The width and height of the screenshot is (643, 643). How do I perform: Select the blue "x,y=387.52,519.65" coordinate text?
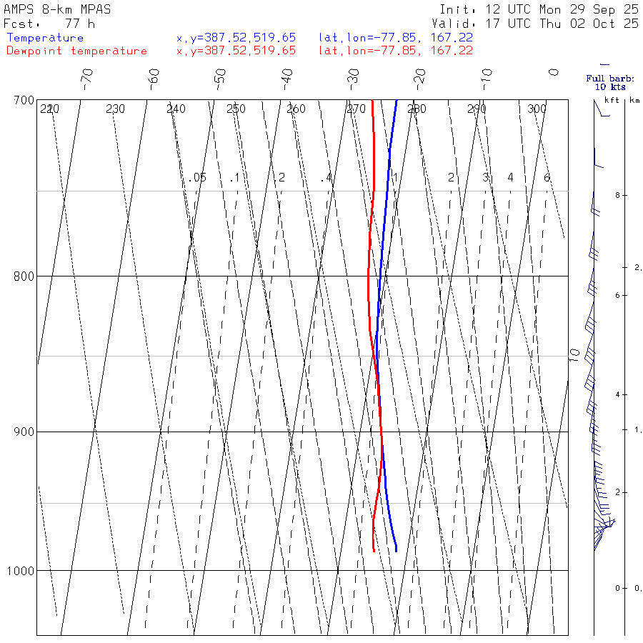click(236, 38)
